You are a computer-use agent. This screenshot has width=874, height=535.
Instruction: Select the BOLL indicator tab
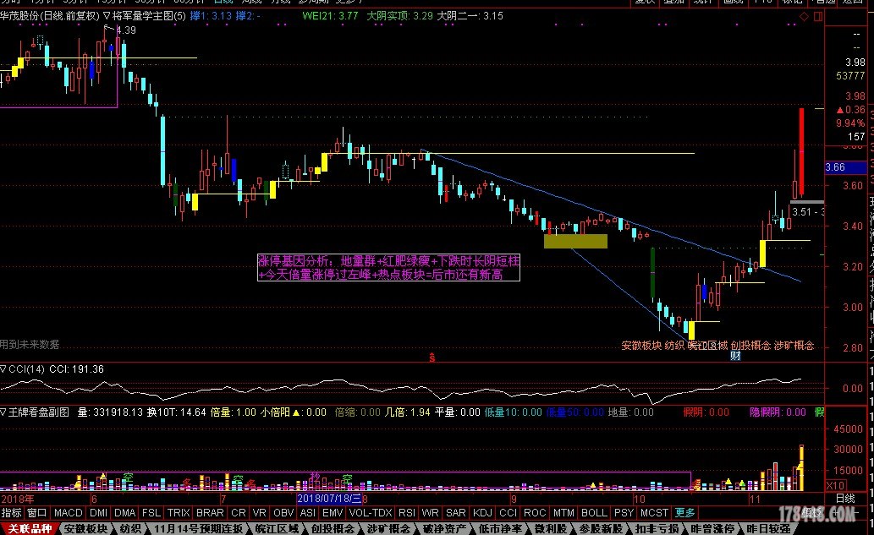coord(594,513)
